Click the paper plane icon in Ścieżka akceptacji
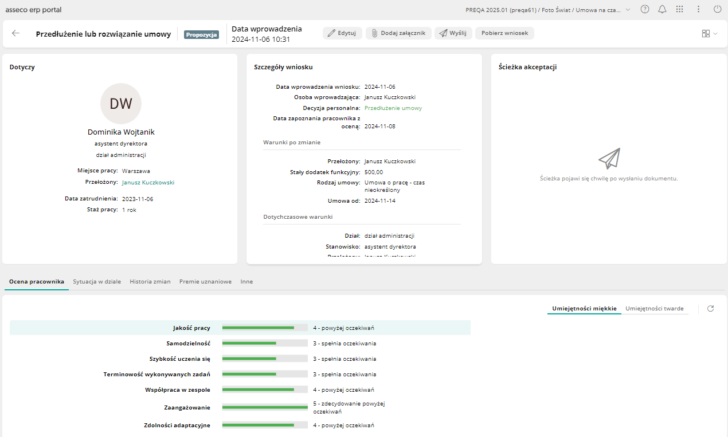The height and width of the screenshot is (437, 728). (x=609, y=159)
